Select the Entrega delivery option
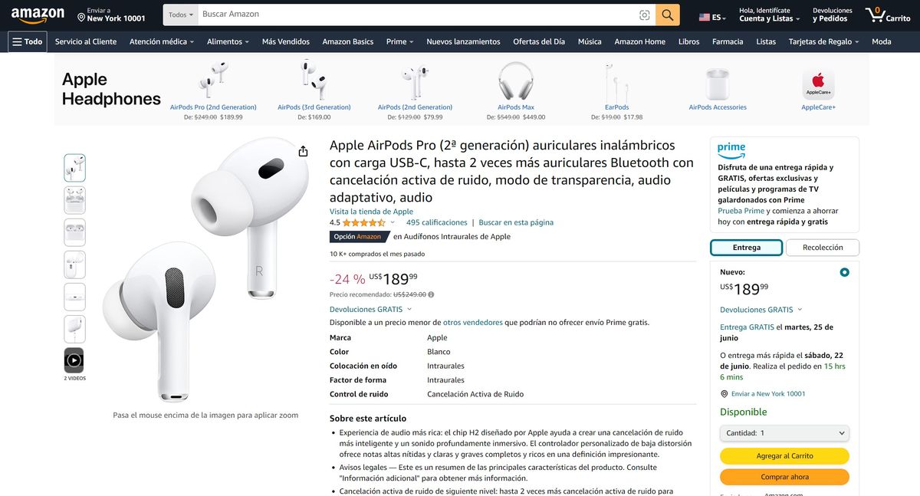 click(746, 248)
